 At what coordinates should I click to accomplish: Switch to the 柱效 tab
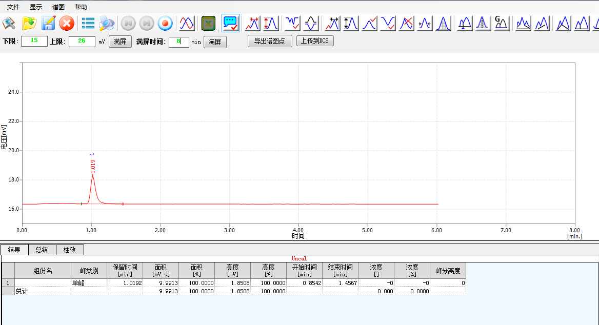pyautogui.click(x=70, y=250)
